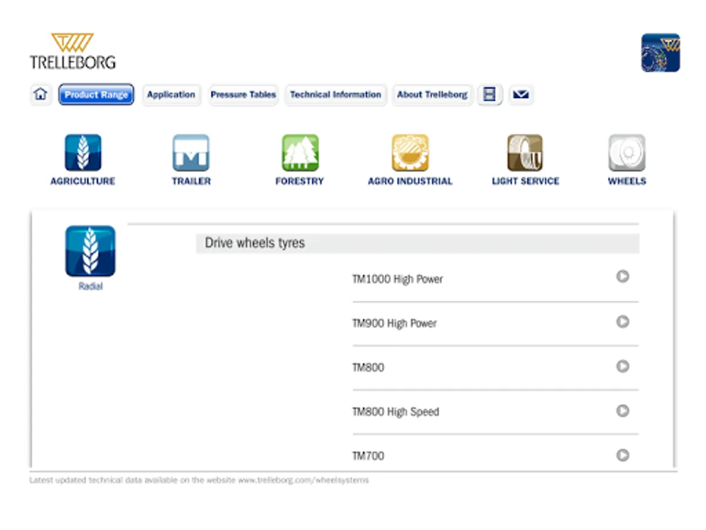Click the LIGHT SERVICE label

[525, 181]
